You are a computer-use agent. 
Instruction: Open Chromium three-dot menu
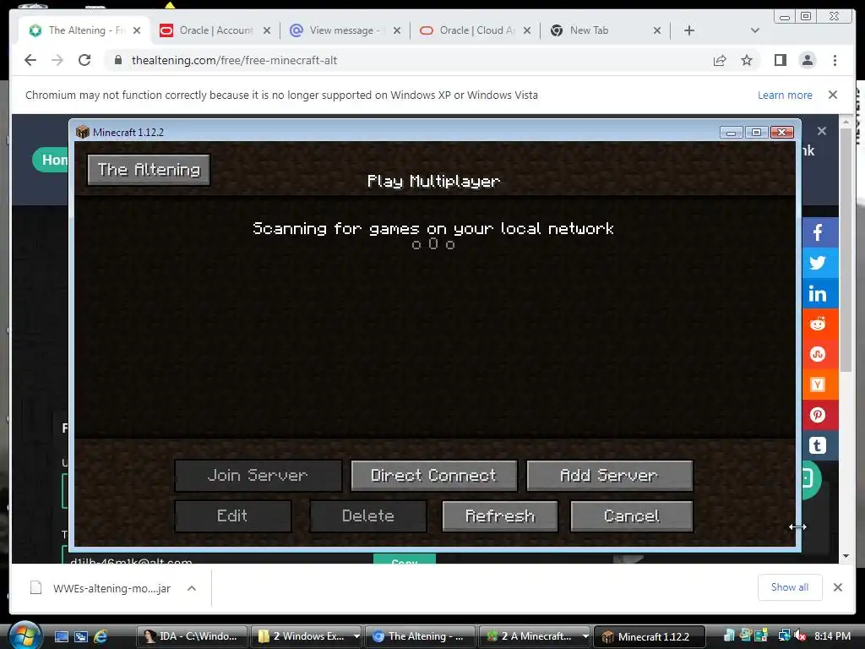[x=835, y=60]
